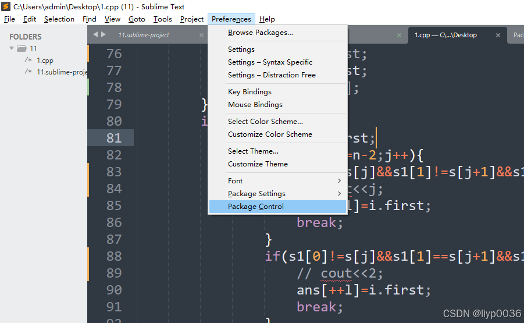Click the Sublime Text title bar icon
The height and width of the screenshot is (323, 524).
pyautogui.click(x=6, y=6)
